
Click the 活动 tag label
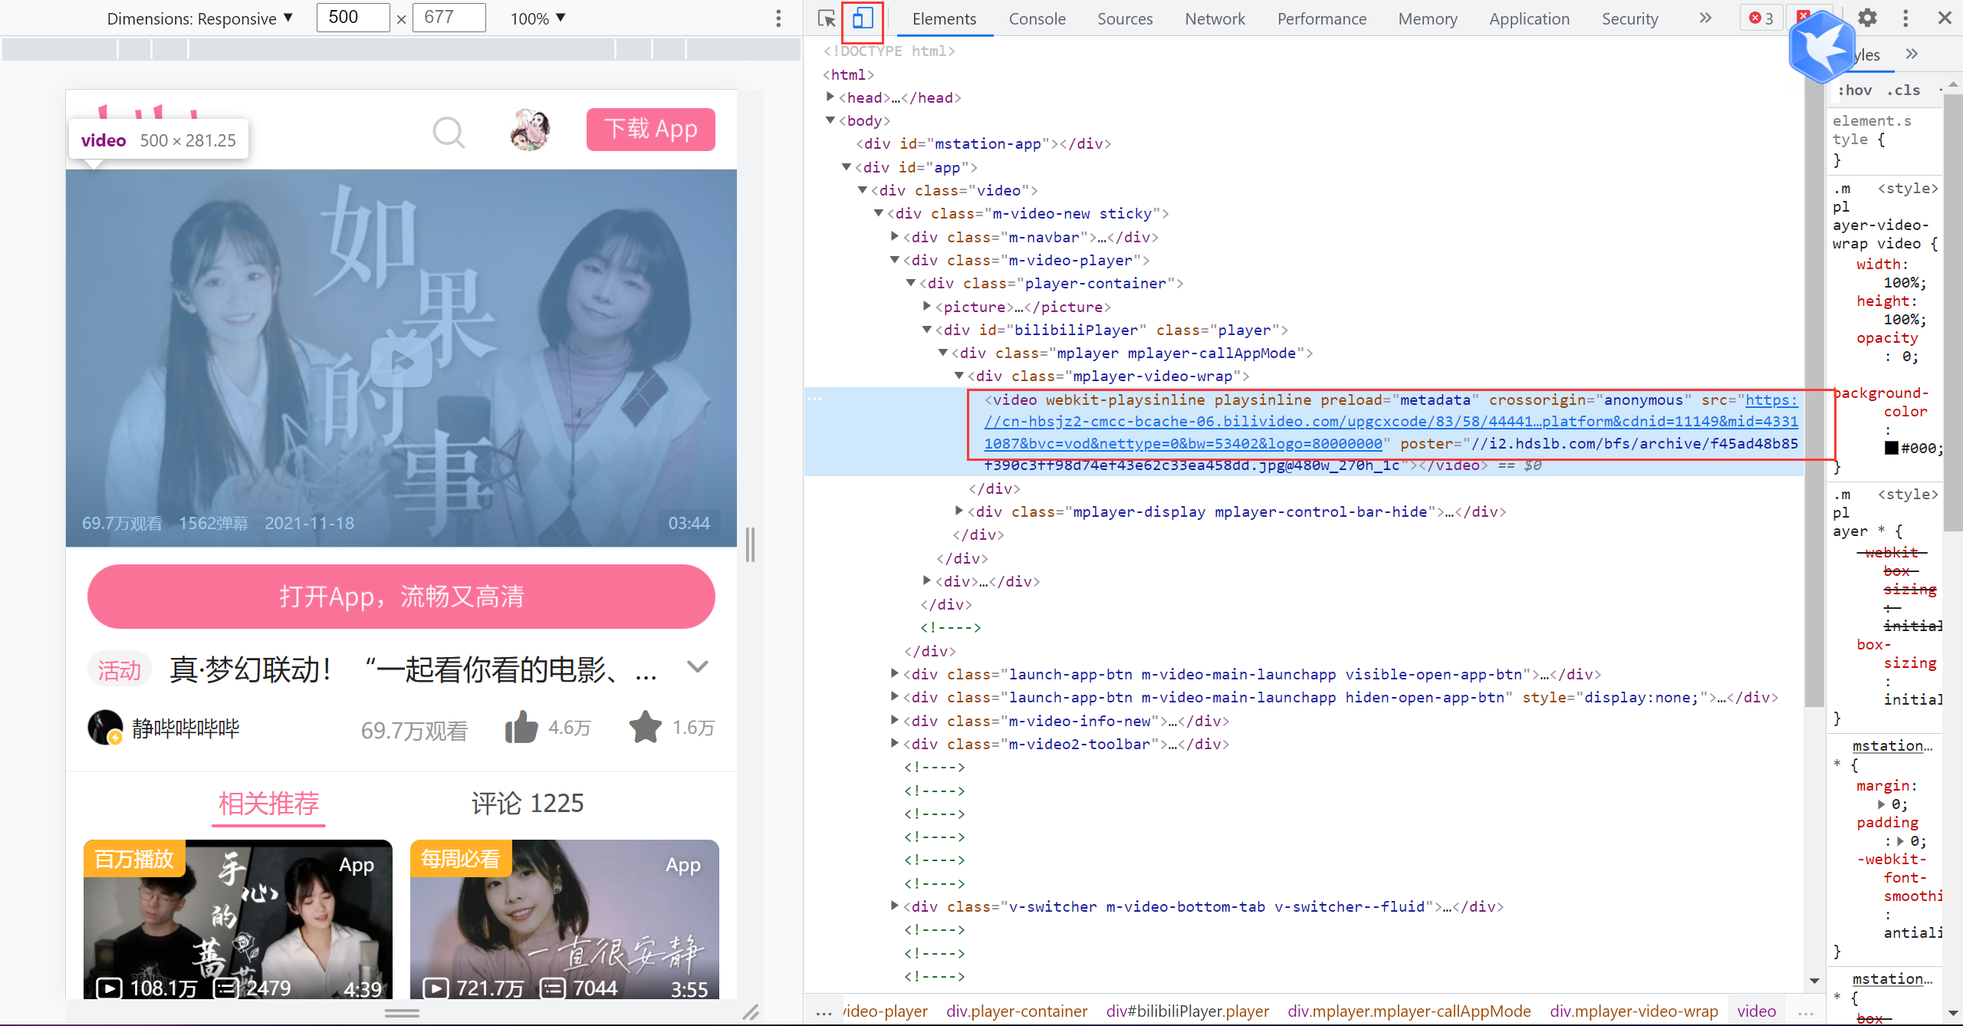click(x=119, y=669)
